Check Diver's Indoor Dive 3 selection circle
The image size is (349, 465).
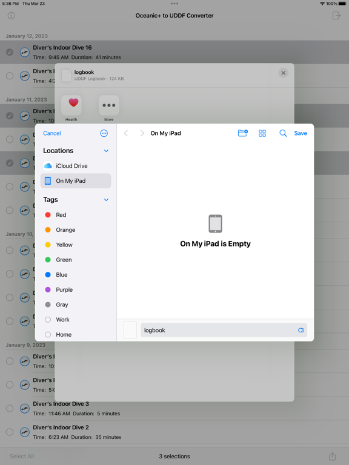(x=10, y=408)
